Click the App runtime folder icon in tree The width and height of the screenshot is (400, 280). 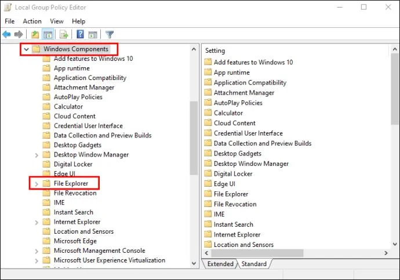point(46,68)
